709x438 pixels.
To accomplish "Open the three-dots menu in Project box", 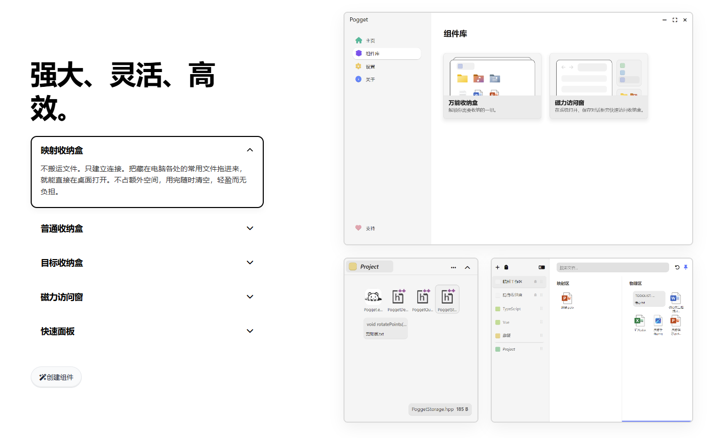I will pyautogui.click(x=453, y=267).
